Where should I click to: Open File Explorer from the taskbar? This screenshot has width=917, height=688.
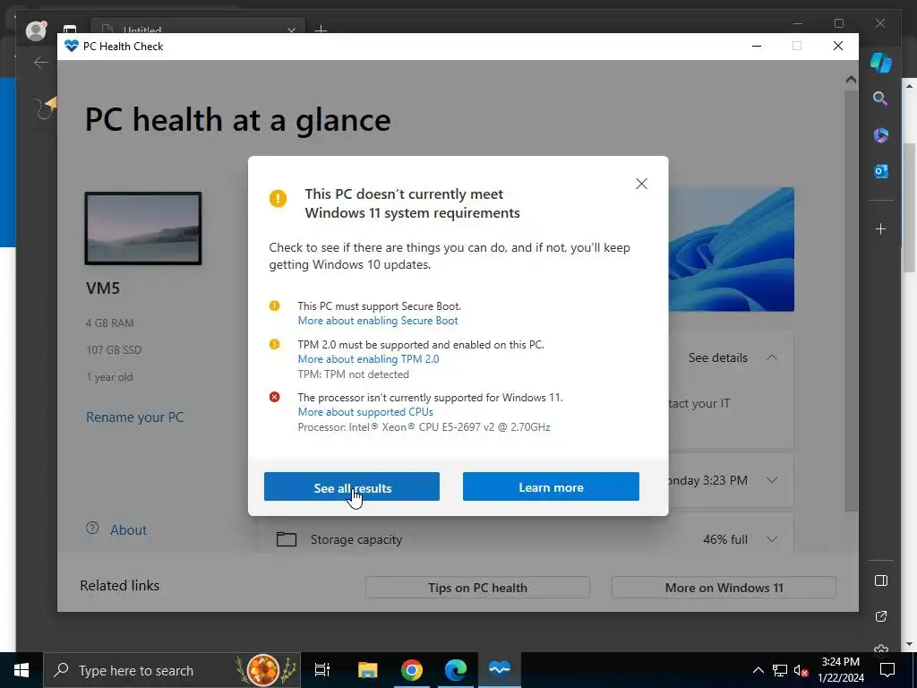(x=367, y=670)
